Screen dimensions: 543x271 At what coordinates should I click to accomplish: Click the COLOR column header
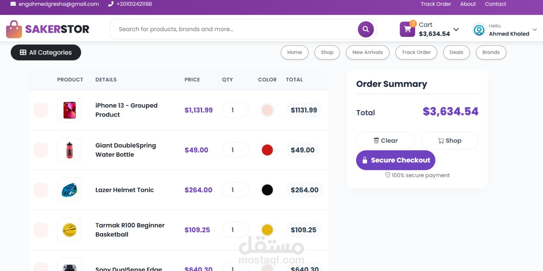point(267,80)
